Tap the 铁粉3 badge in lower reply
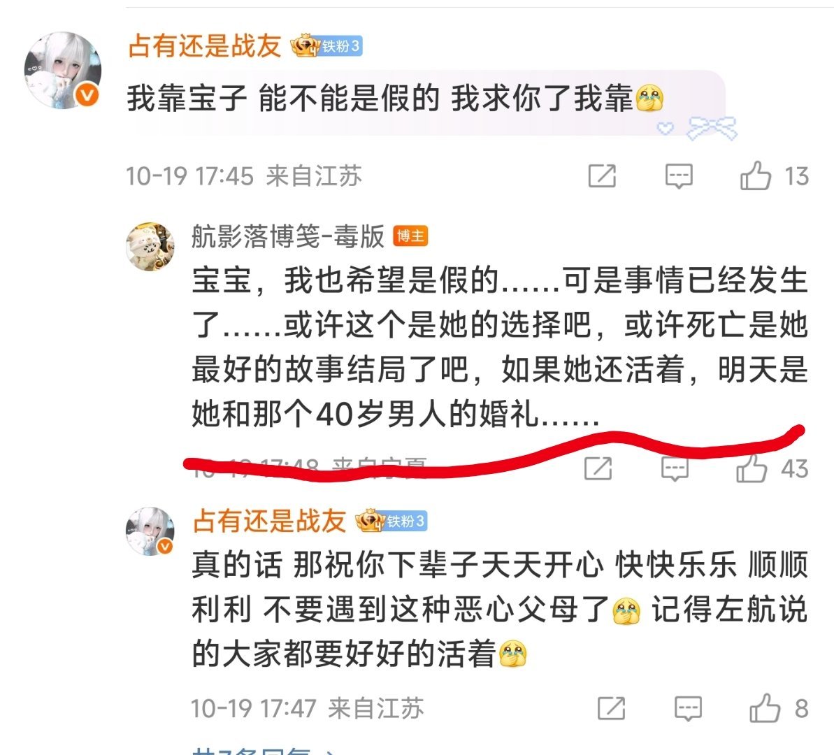Viewport: 834px width, 755px height. point(391,522)
